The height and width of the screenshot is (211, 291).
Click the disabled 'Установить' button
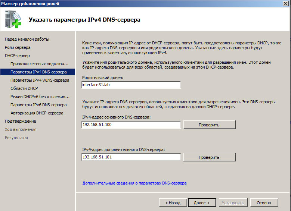tap(233, 203)
